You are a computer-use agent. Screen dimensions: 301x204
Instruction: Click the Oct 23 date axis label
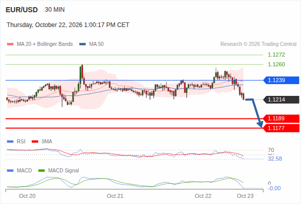[245, 196]
